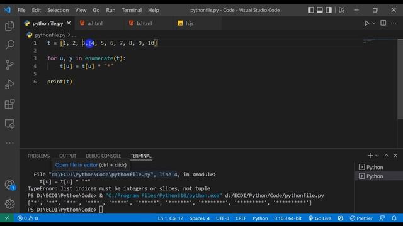Expand the run options dropdown arrow

374,23
